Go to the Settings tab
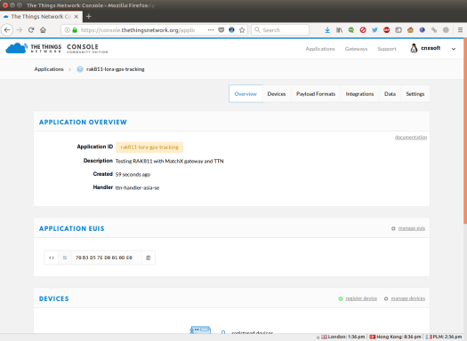Screen dimensions: 467x341 point(415,94)
